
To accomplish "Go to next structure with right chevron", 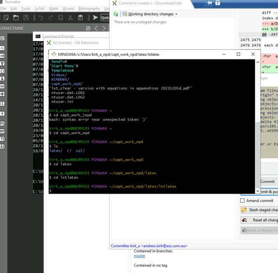I will [x=105, y=28].
